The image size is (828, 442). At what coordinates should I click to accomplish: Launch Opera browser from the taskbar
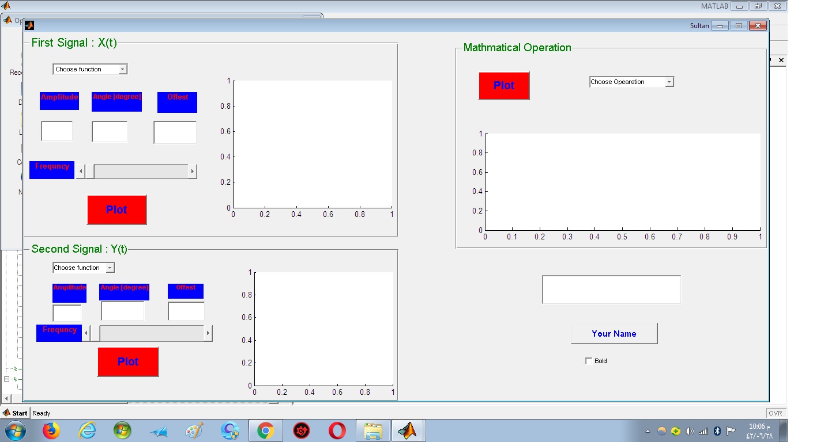(x=337, y=430)
